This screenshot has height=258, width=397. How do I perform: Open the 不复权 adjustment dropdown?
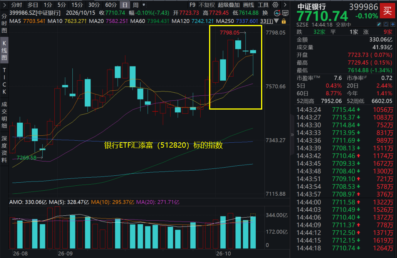(207, 5)
